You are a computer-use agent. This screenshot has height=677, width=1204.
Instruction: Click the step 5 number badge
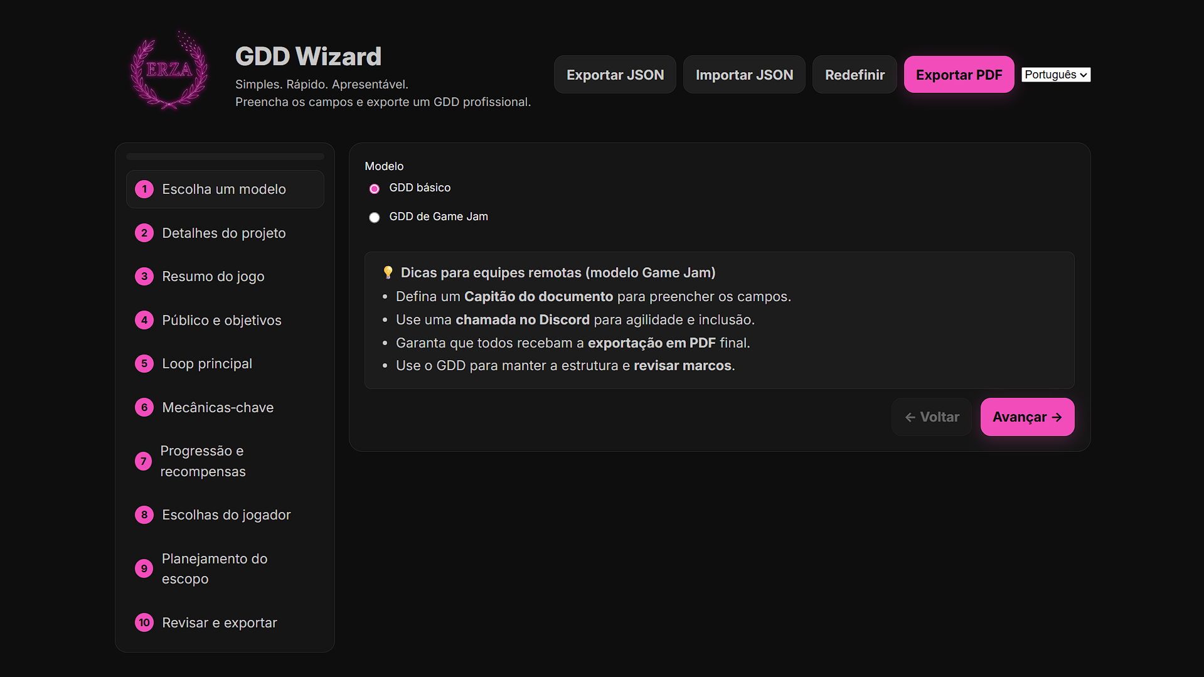click(x=144, y=363)
